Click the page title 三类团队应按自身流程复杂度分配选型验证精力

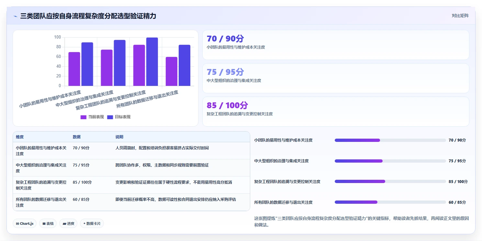click(88, 16)
